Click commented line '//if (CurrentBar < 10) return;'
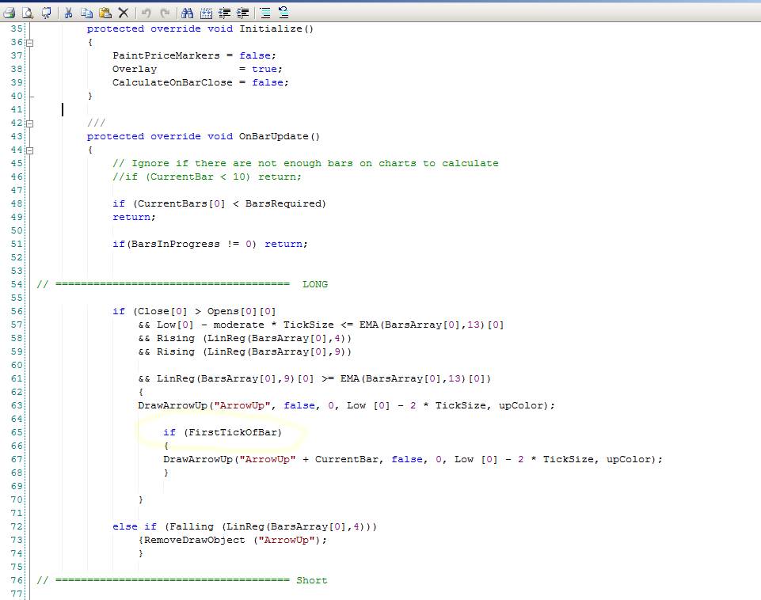Screen dimensions: 761x600 point(207,177)
